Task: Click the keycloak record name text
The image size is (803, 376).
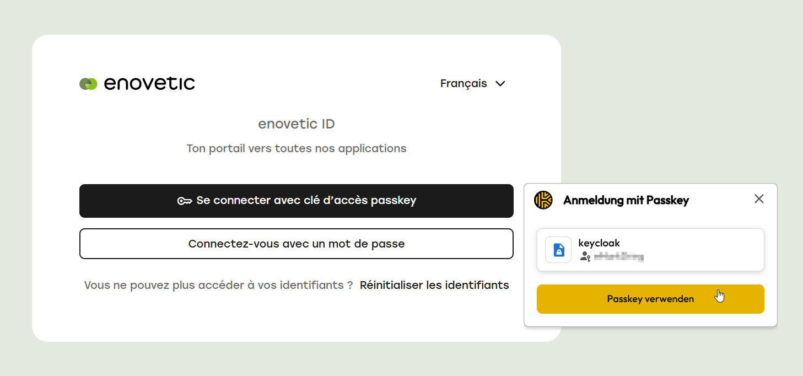Action: pos(599,243)
